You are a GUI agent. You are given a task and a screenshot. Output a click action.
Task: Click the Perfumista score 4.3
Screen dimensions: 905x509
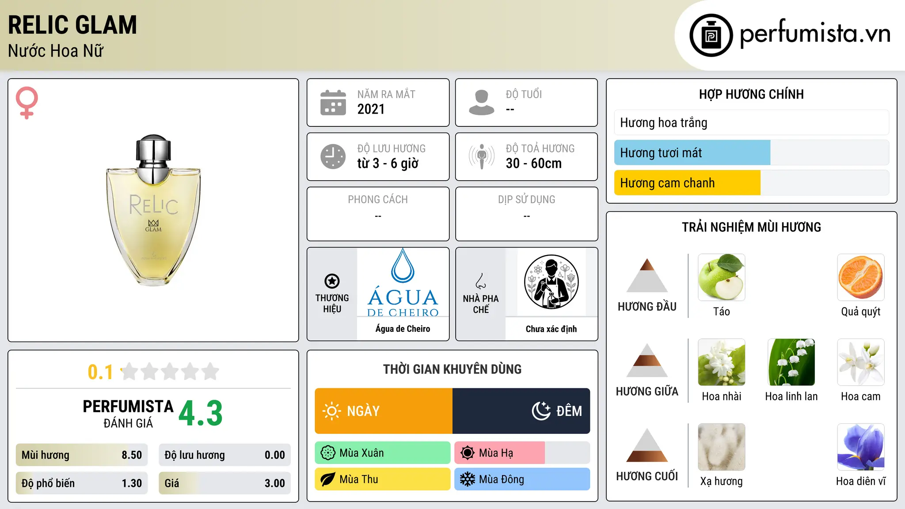click(201, 414)
